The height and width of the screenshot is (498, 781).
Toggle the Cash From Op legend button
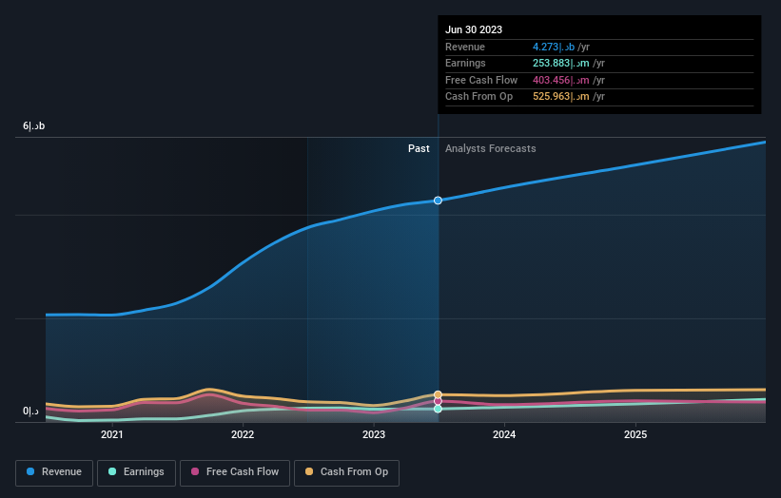tap(346, 472)
